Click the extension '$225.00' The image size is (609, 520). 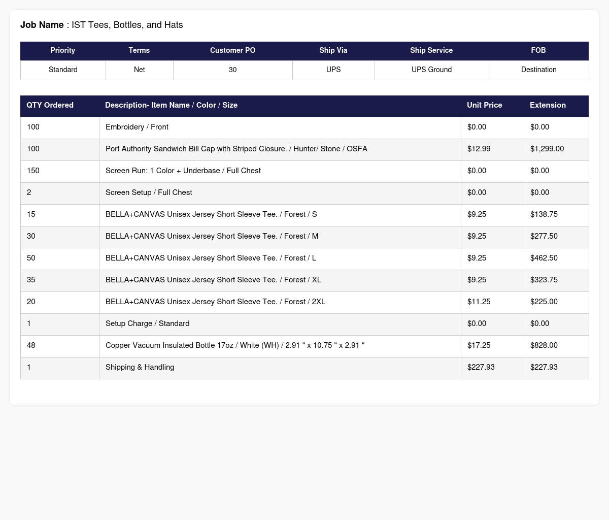tap(544, 302)
